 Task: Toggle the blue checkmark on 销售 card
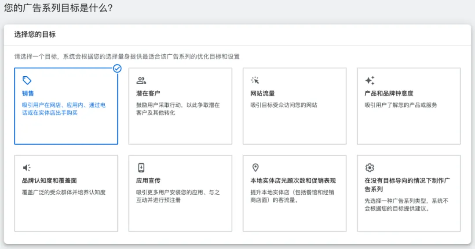click(x=117, y=68)
